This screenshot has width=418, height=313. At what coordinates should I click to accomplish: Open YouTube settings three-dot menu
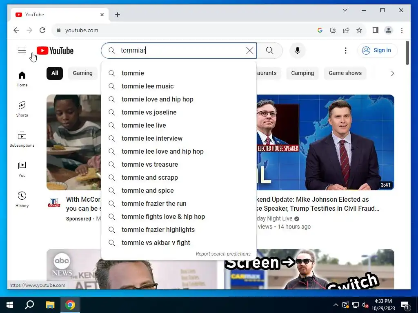pos(345,51)
